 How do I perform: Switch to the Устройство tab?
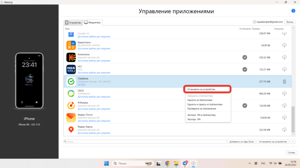coord(73,22)
